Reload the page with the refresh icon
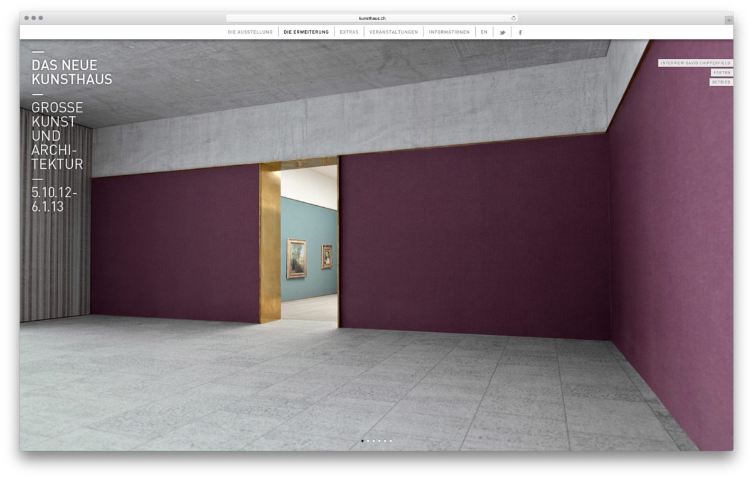Viewport: 753px width, 479px height. [x=513, y=18]
